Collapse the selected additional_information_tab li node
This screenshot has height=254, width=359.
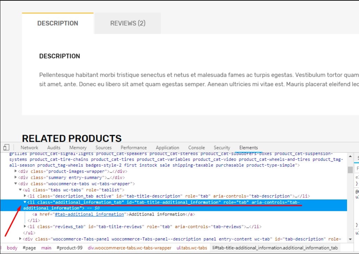[25, 202]
